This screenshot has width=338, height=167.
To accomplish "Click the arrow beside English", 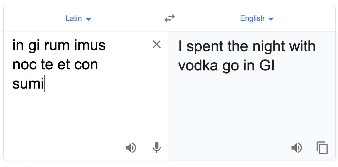I will (x=271, y=19).
